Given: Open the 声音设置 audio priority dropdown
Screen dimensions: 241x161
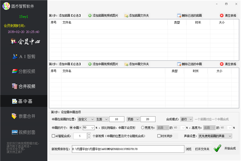Looking at the screenshot, I should [215, 136].
